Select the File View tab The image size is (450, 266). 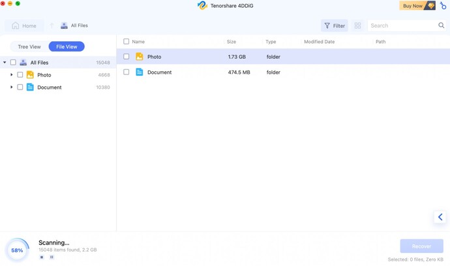click(67, 46)
